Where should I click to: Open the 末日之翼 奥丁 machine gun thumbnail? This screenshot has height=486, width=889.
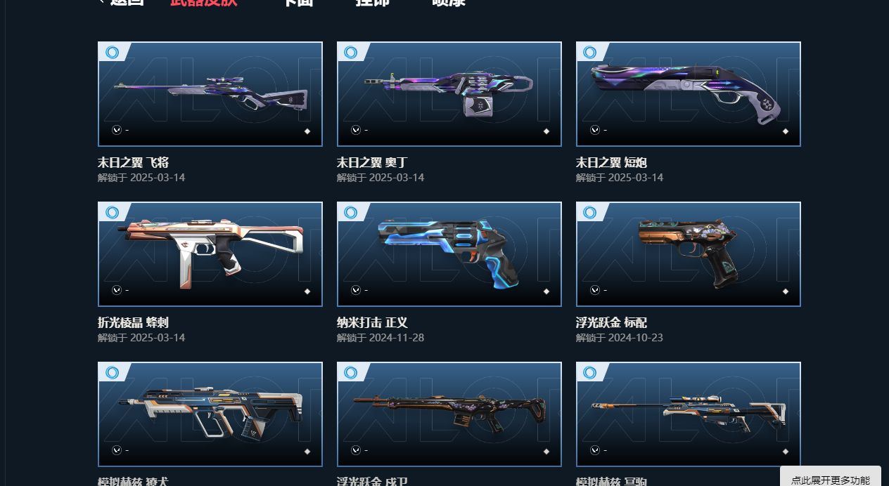449,94
